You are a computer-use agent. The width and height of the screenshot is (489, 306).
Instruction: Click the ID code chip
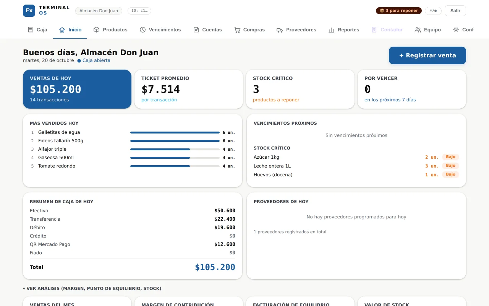[139, 11]
